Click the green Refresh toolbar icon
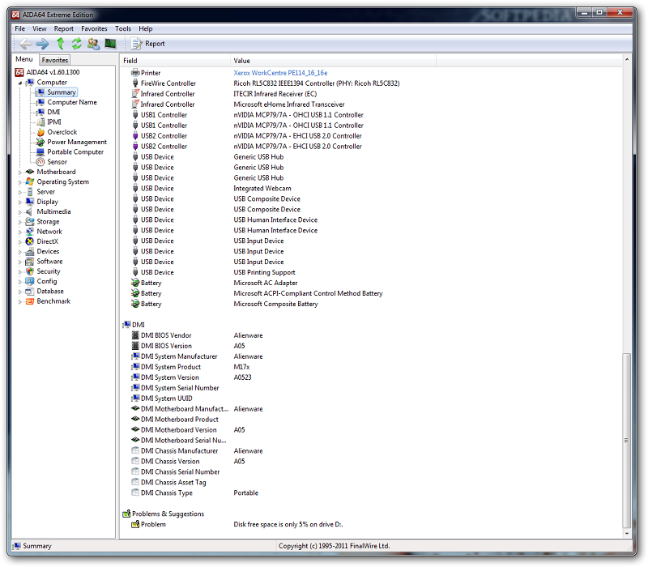648x567 pixels. coord(77,44)
